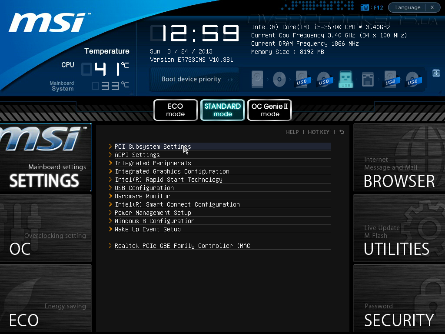Open the SECURITY password section
The height and width of the screenshot is (334, 445).
point(399,298)
